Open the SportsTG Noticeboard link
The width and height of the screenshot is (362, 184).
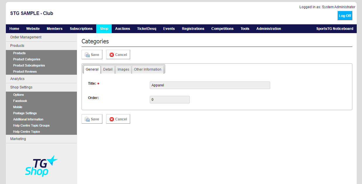tap(335, 29)
